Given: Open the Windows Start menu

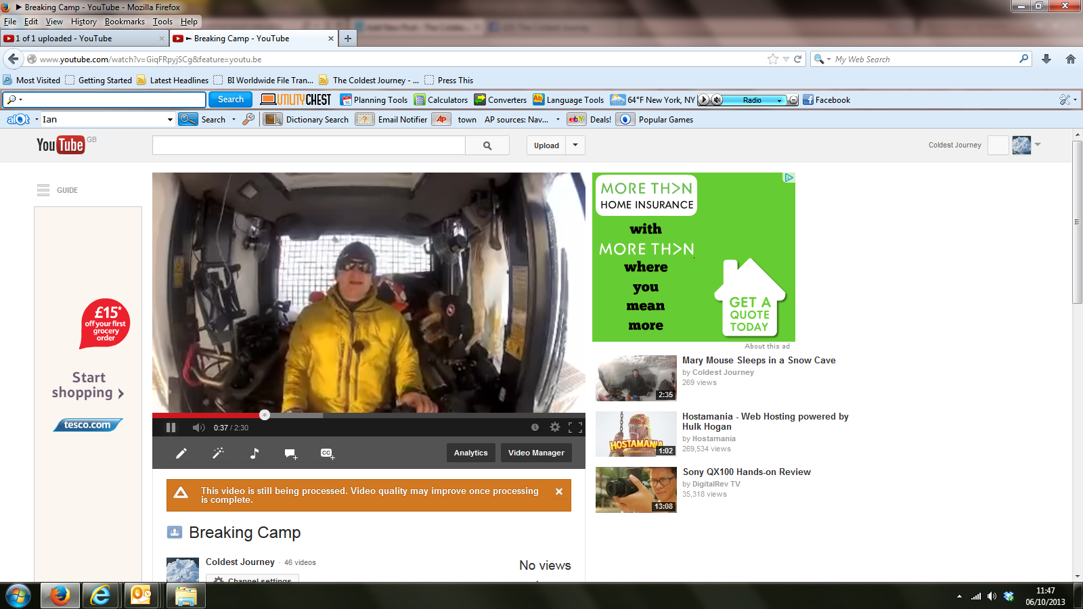Looking at the screenshot, I should click(x=18, y=596).
